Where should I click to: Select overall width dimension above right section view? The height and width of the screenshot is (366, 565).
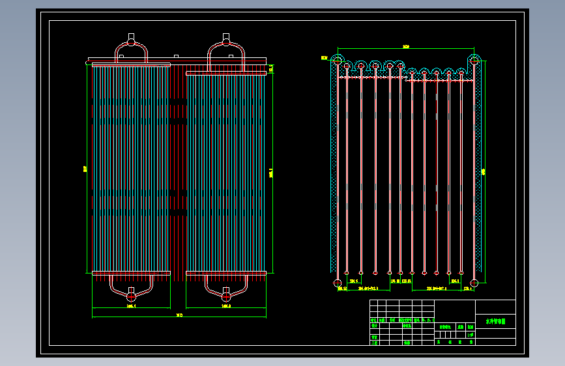406,47
